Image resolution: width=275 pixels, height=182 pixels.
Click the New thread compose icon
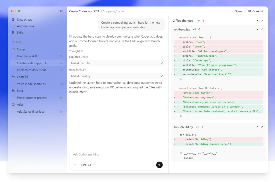point(13,19)
